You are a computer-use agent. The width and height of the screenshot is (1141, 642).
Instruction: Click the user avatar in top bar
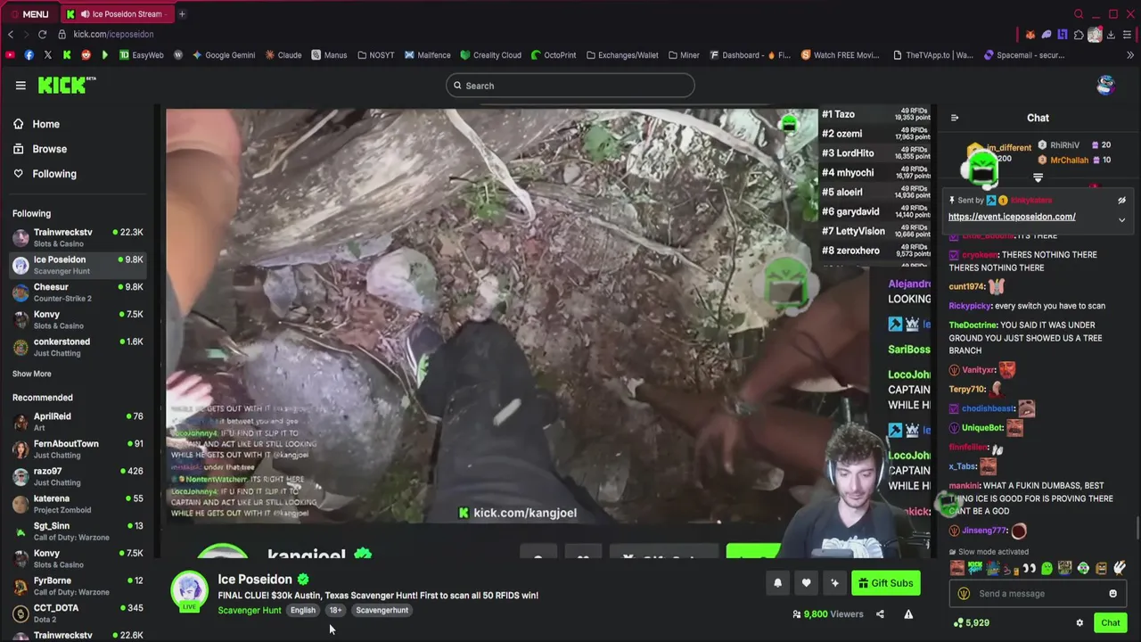[1105, 86]
